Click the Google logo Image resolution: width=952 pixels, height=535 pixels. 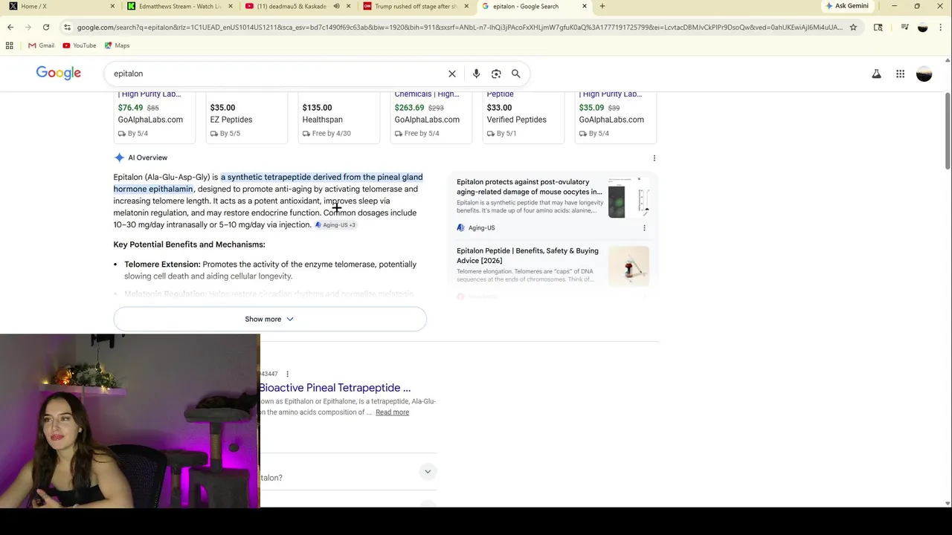(59, 73)
